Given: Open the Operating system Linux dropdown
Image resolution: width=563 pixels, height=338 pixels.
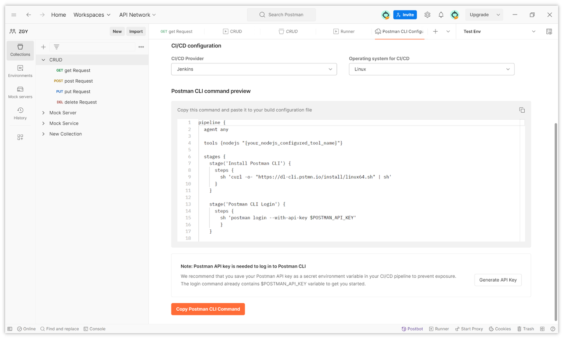Looking at the screenshot, I should (x=431, y=69).
